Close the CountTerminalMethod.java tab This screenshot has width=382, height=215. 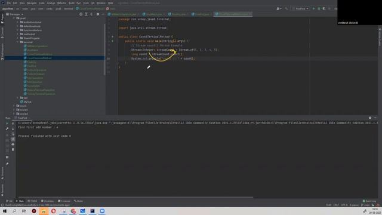250,14
